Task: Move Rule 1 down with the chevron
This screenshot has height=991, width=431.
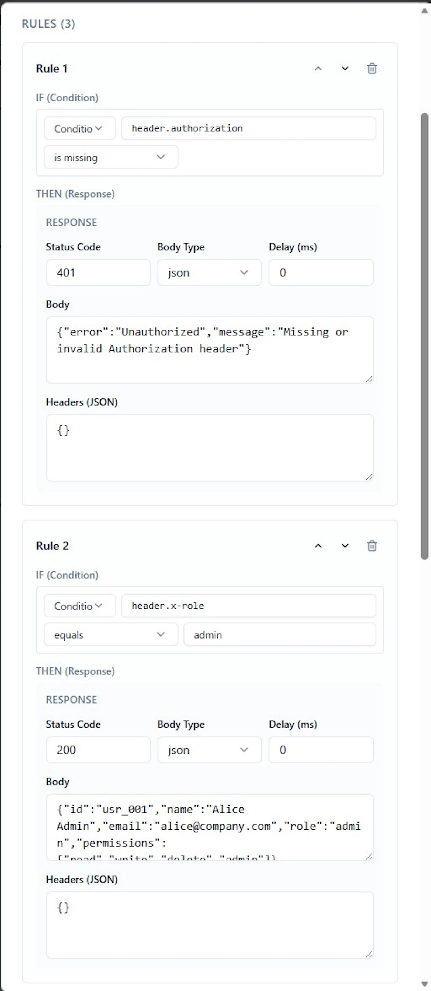Action: (345, 69)
